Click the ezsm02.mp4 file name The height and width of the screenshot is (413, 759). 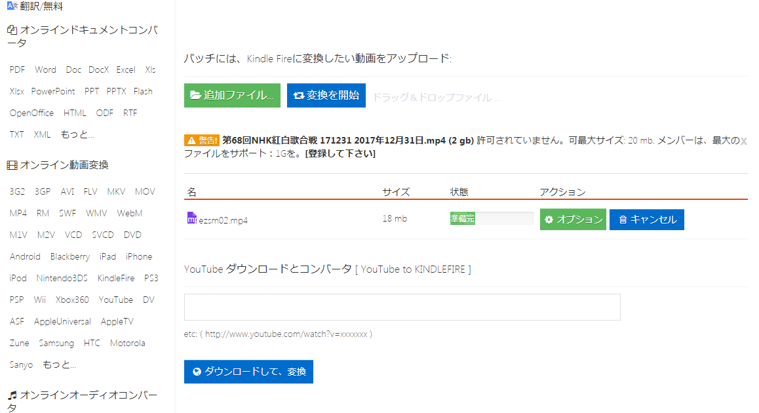coord(223,220)
